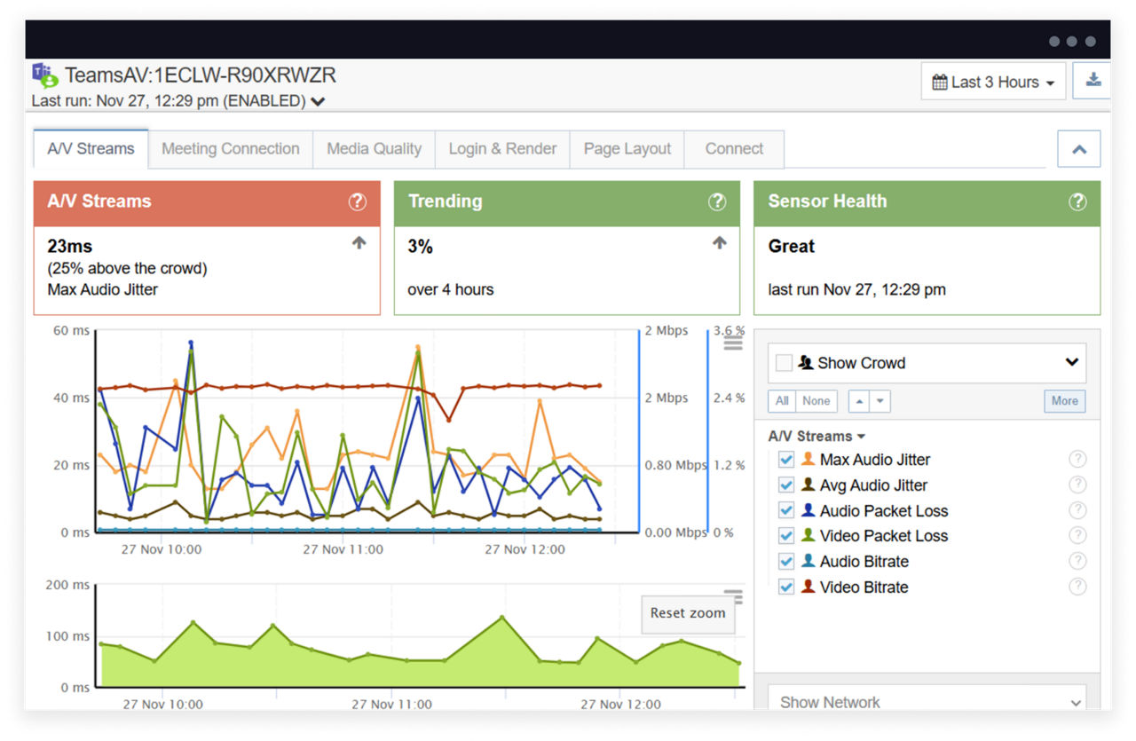Image resolution: width=1136 pixels, height=741 pixels.
Task: Click the three-dot window menu
Action: coord(1072,41)
